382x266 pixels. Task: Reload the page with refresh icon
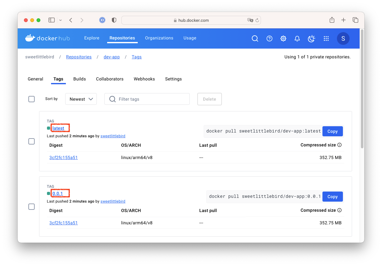tap(257, 20)
